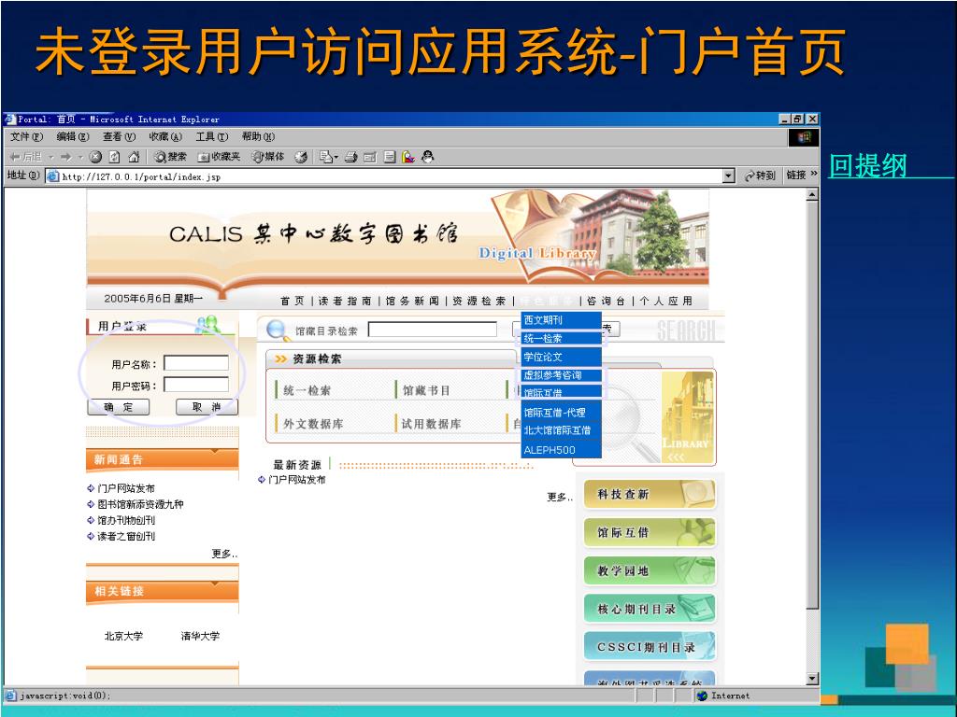
Task: Click the Refresh page toolbar icon
Action: 114,157
